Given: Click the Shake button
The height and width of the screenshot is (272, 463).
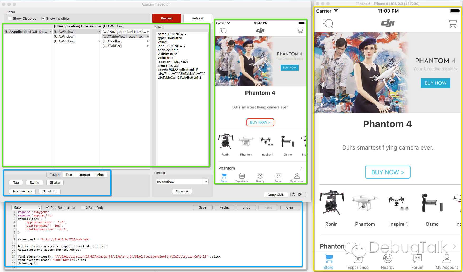Looking at the screenshot, I should 55,182.
